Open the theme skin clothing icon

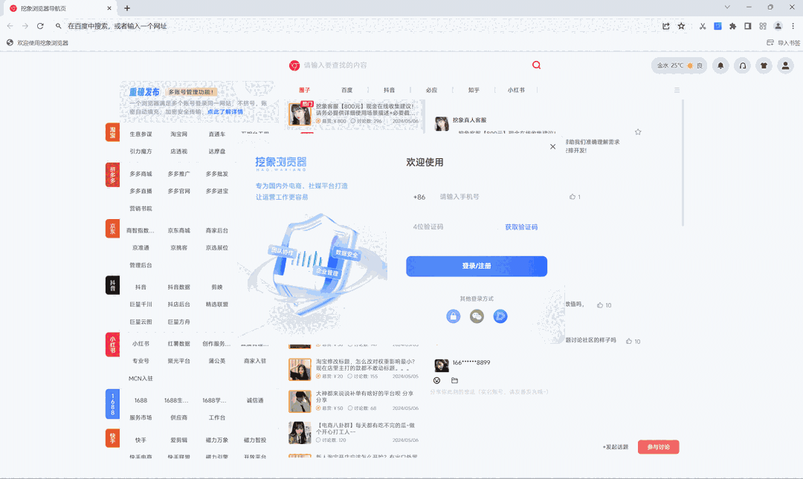click(x=764, y=65)
